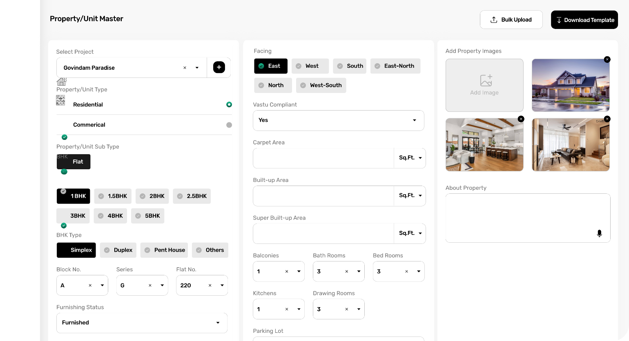Open the Furnishing Status dropdown
Viewport: 629px width, 341px height.
click(142, 323)
